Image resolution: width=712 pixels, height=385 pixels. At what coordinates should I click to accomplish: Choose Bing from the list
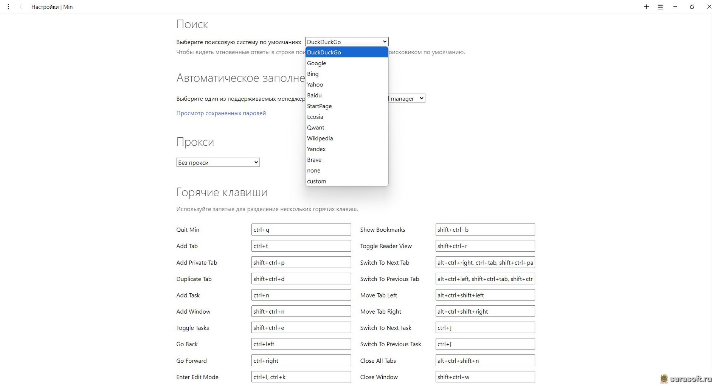tap(347, 74)
